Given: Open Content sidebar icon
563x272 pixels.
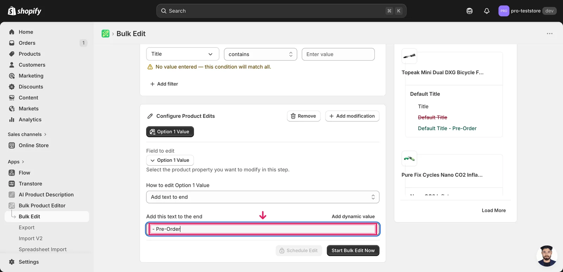Looking at the screenshot, I should coord(12,97).
